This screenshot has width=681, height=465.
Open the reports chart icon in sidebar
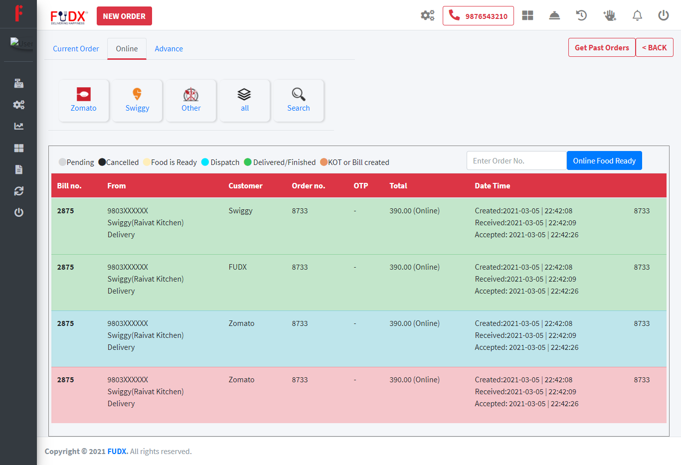coord(19,126)
